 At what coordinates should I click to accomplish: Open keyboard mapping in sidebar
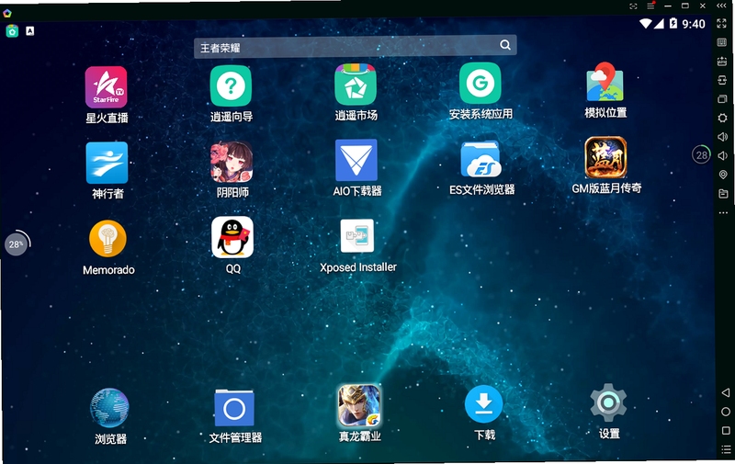722,42
